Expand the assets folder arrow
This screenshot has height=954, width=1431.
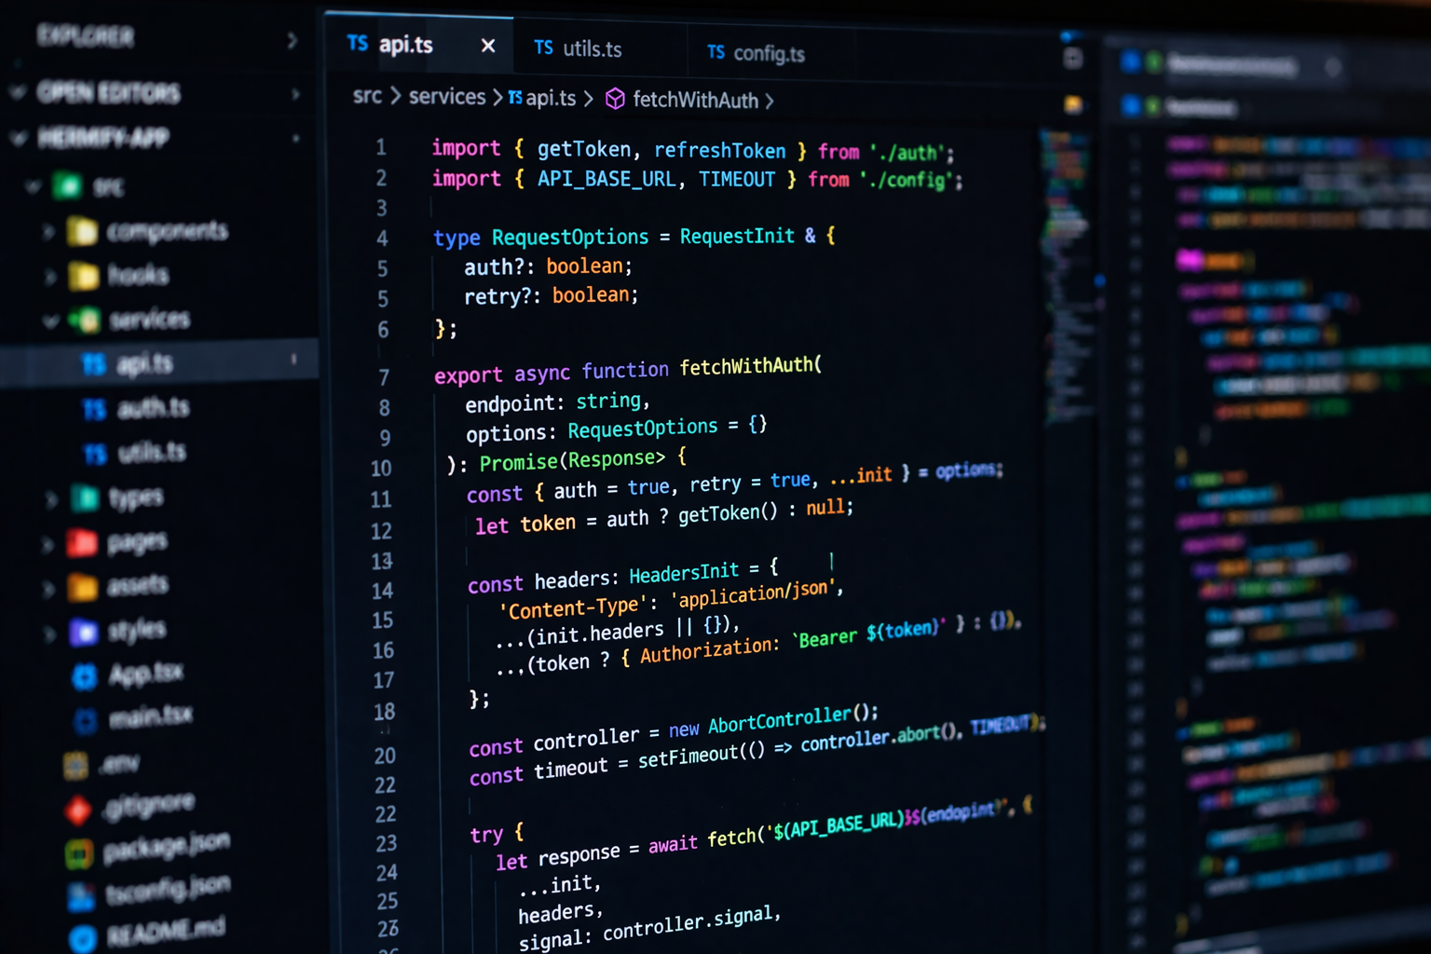click(48, 589)
